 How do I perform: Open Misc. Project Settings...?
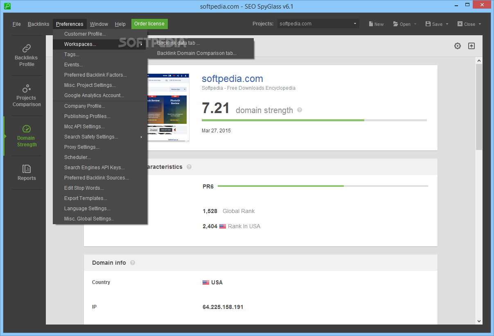coord(100,85)
